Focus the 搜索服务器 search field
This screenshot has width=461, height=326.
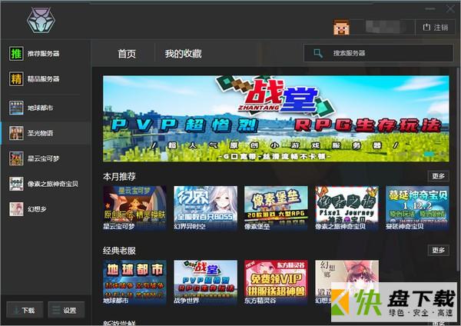coord(378,53)
